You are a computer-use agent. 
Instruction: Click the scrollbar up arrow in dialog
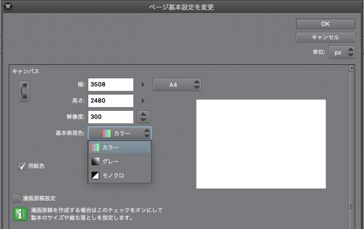point(352,68)
